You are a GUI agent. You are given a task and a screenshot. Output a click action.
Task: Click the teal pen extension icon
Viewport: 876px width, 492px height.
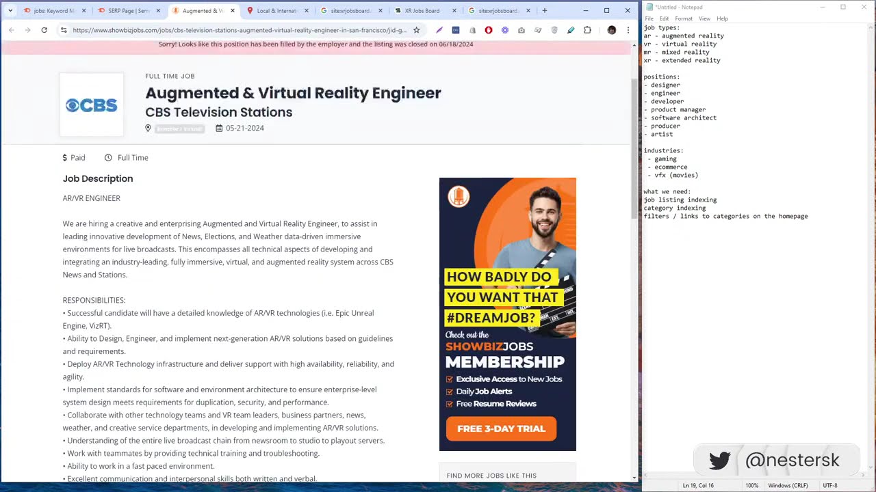click(571, 30)
